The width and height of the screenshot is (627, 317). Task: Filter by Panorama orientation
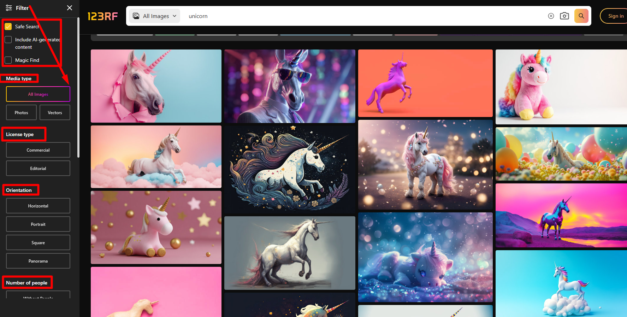38,261
